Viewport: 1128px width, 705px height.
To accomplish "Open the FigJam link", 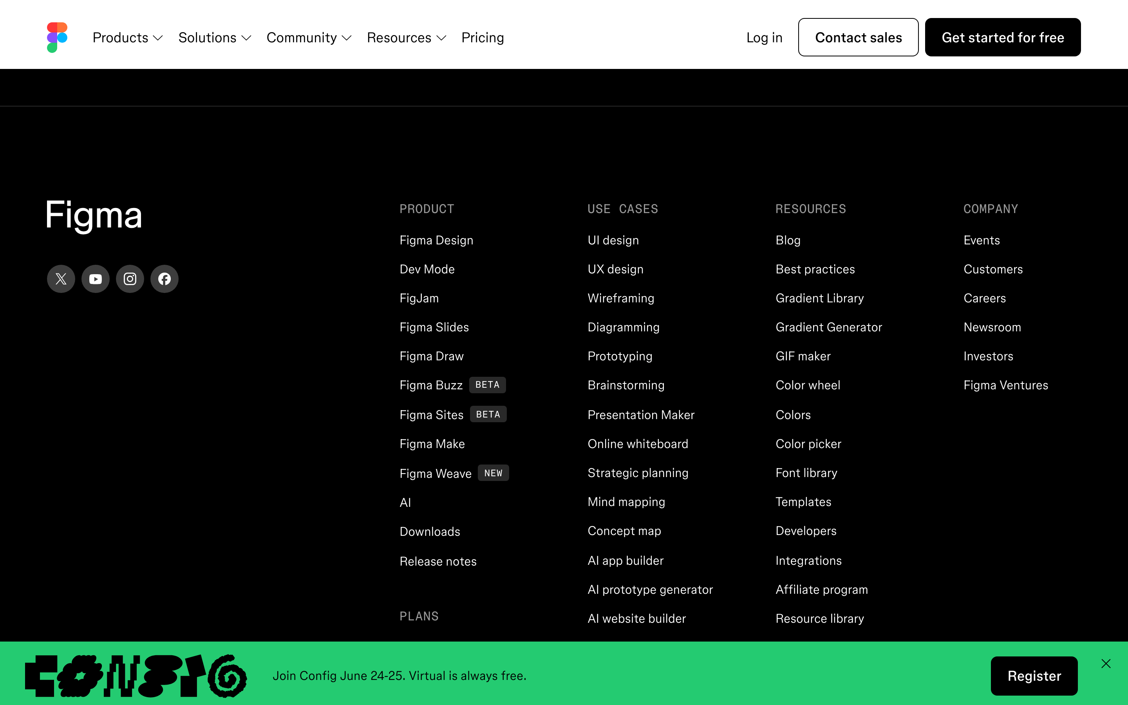I will coord(419,298).
